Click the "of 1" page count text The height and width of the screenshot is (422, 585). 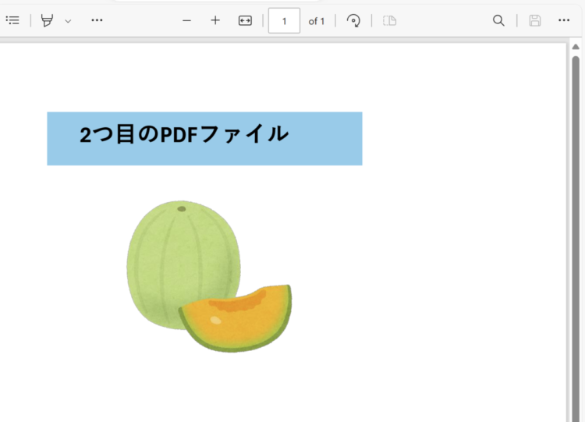[317, 21]
